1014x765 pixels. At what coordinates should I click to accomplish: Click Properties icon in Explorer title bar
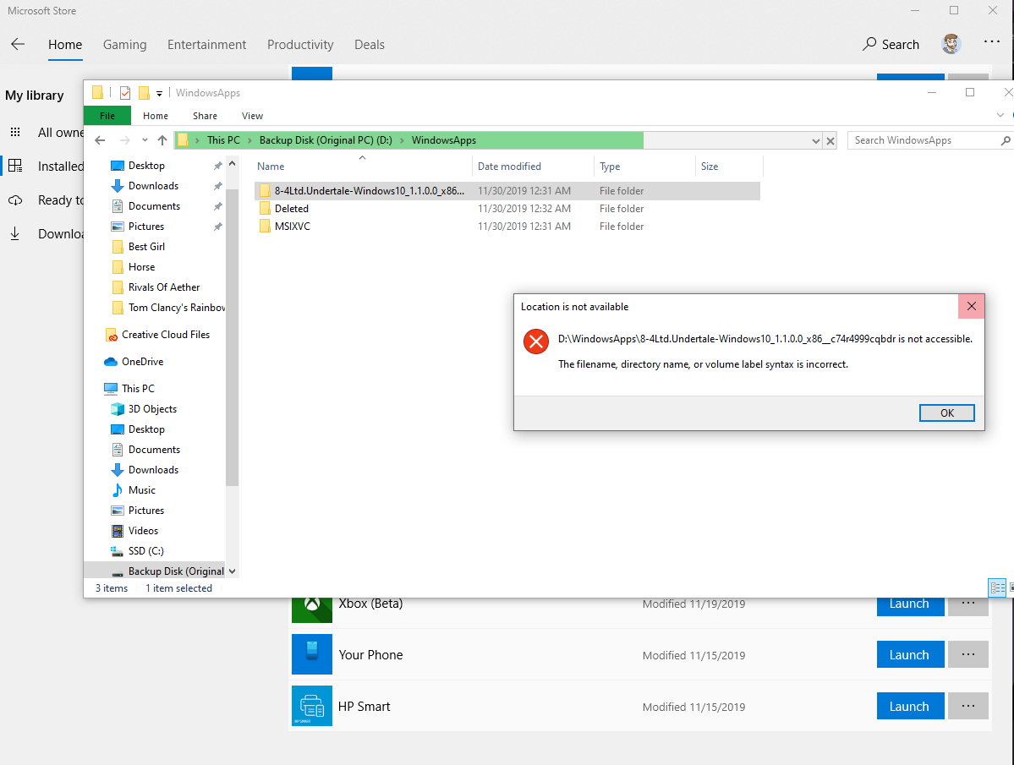(x=125, y=93)
